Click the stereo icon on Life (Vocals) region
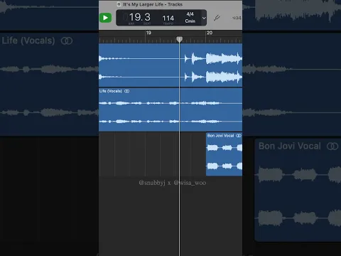 127,91
